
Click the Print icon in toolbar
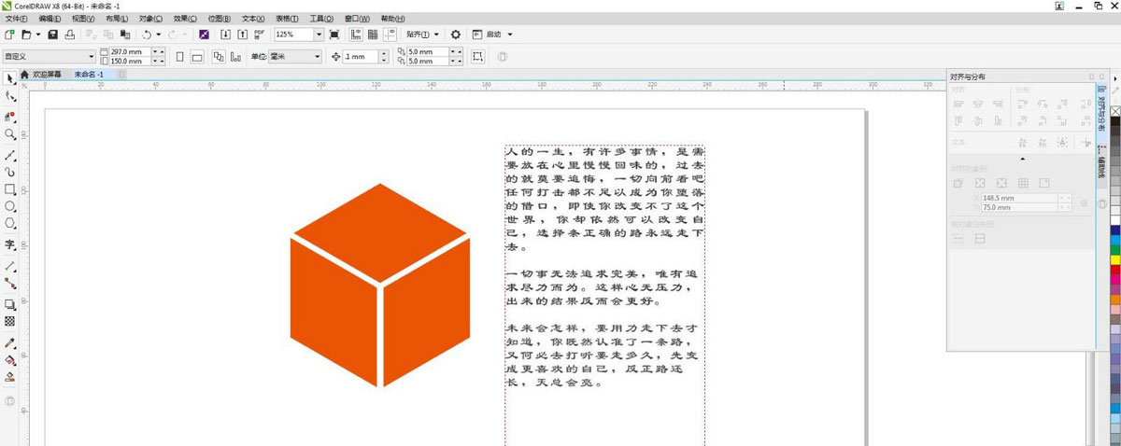[x=70, y=35]
